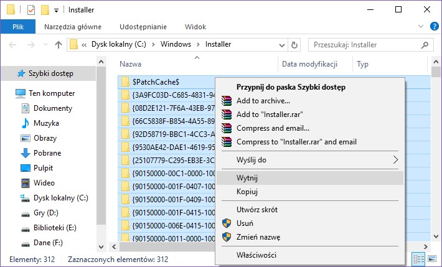Expand the Wyślij do submenu

click(310, 160)
